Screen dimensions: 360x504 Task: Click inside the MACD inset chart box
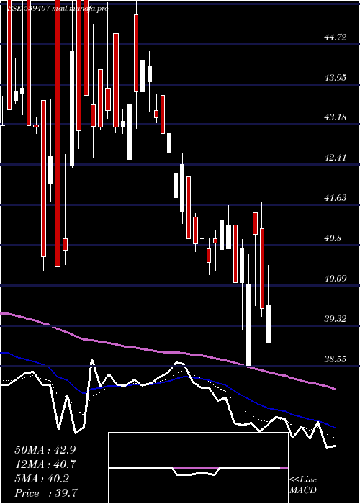[198, 468]
